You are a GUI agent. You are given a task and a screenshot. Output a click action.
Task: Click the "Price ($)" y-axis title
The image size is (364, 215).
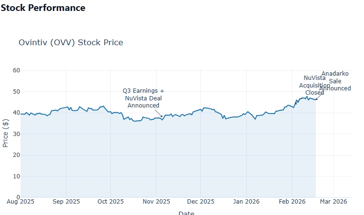(6, 134)
